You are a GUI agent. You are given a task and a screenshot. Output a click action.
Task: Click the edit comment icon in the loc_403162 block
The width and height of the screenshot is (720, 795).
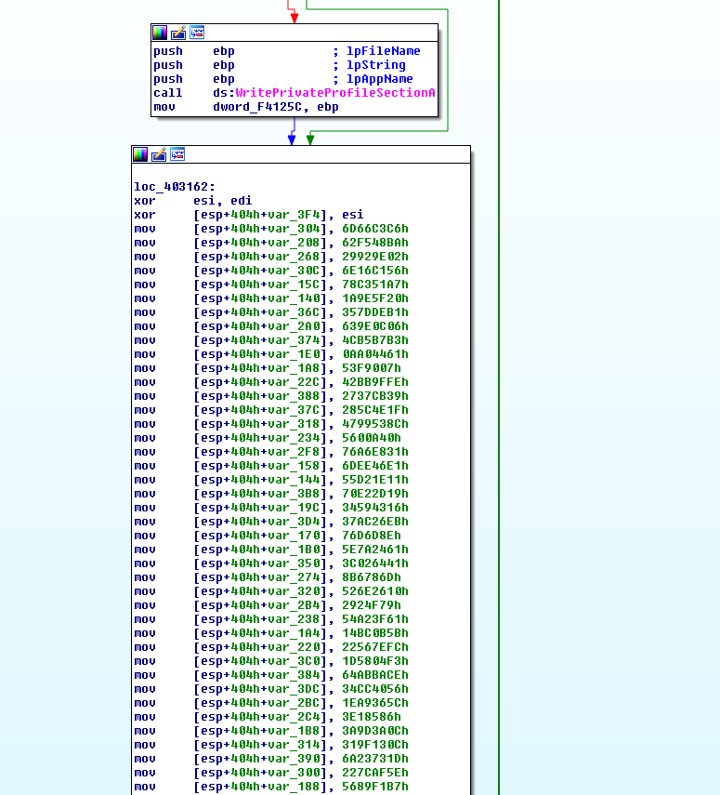(159, 154)
